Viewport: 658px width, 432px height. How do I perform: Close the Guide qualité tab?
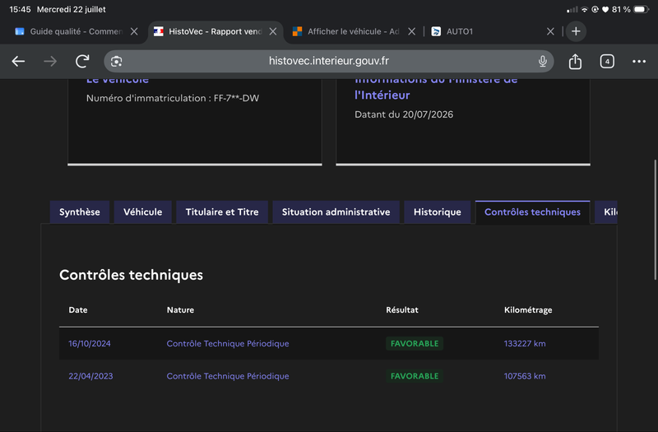[x=134, y=31]
